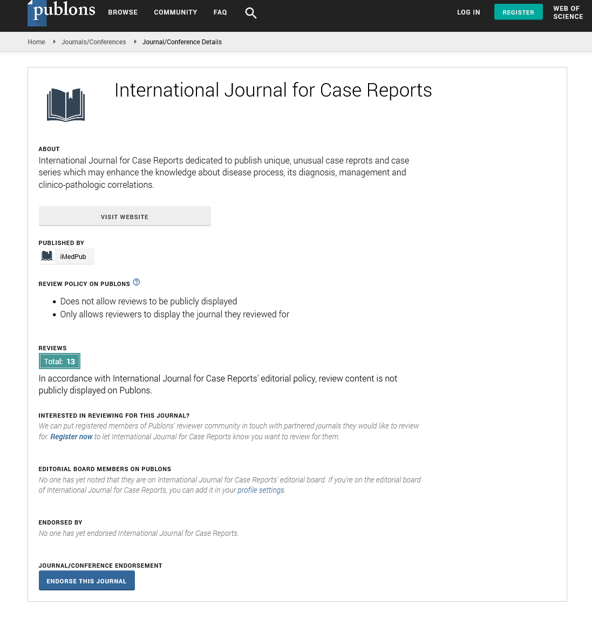This screenshot has width=592, height=626.
Task: Follow the Register now link
Action: (x=71, y=437)
